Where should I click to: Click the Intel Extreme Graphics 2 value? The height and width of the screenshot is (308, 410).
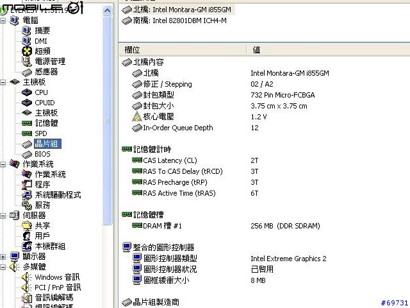(x=288, y=259)
